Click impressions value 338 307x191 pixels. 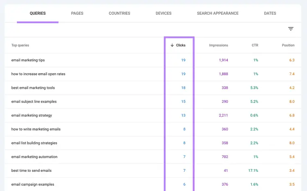(x=225, y=88)
